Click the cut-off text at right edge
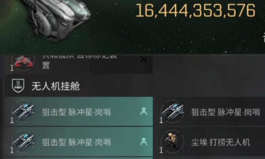Viewport: 265px width, 159px height. (x=264, y=37)
